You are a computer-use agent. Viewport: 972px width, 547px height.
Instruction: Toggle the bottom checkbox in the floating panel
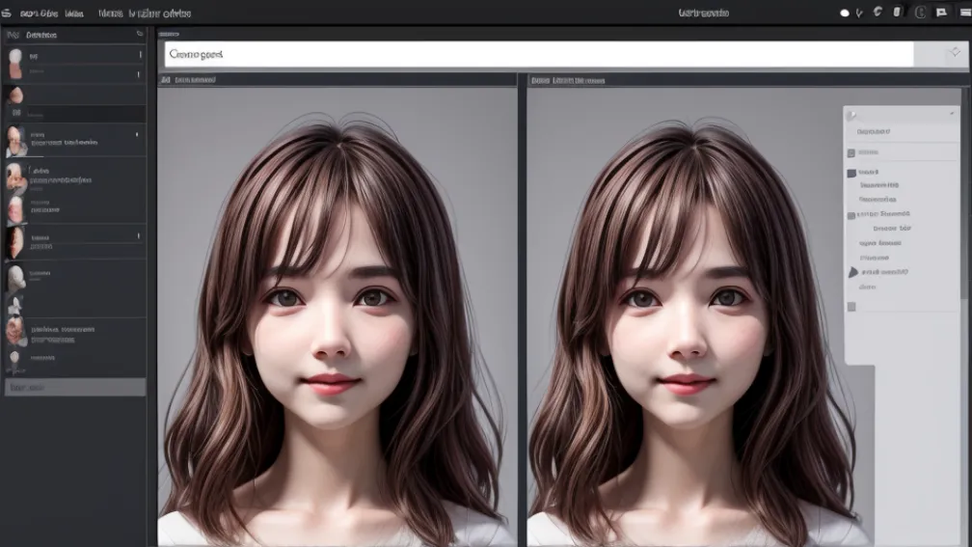point(851,307)
